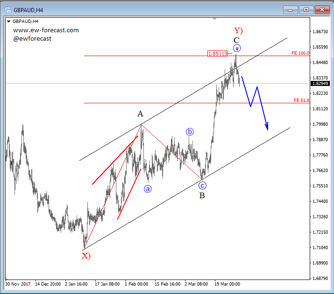Click time axis label 17 Jan 08:00
This screenshot has height=294, width=334.
click(107, 284)
